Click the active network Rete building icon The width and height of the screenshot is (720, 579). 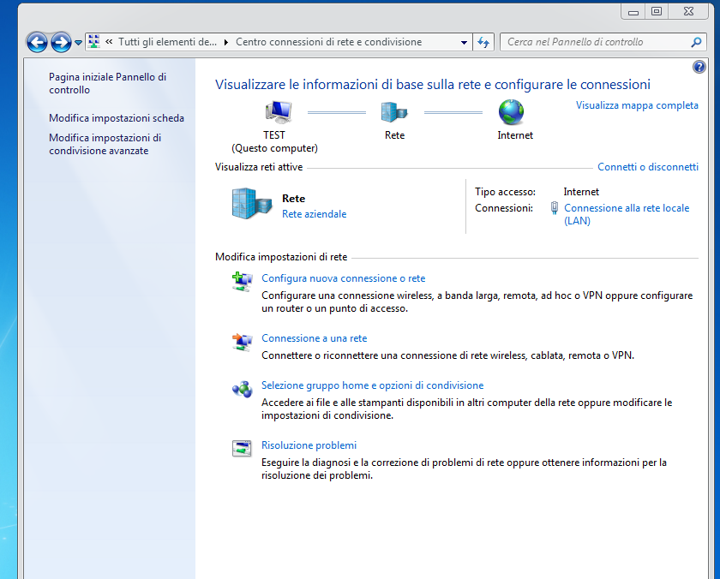[x=249, y=204]
